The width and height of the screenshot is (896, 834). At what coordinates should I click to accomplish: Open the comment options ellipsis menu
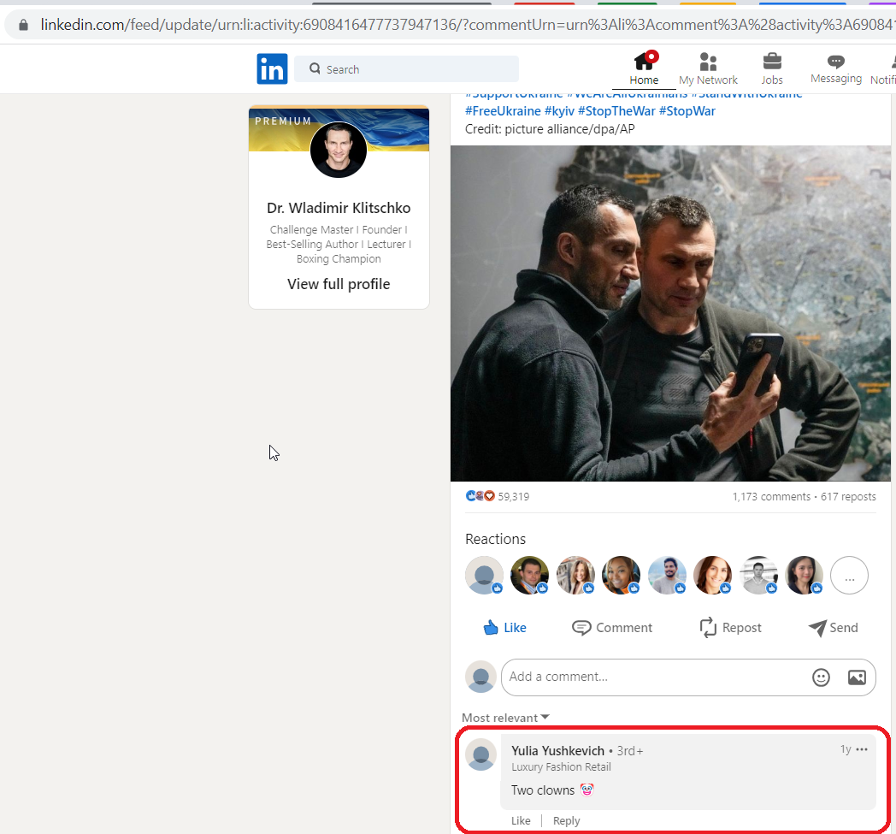point(862,749)
